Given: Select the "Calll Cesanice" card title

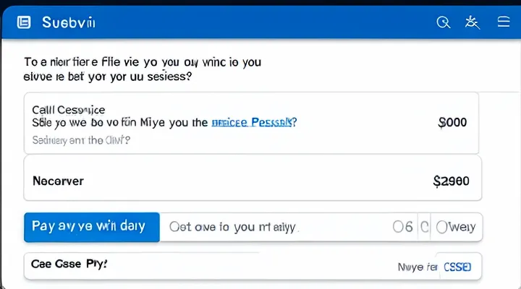Looking at the screenshot, I should coord(69,110).
